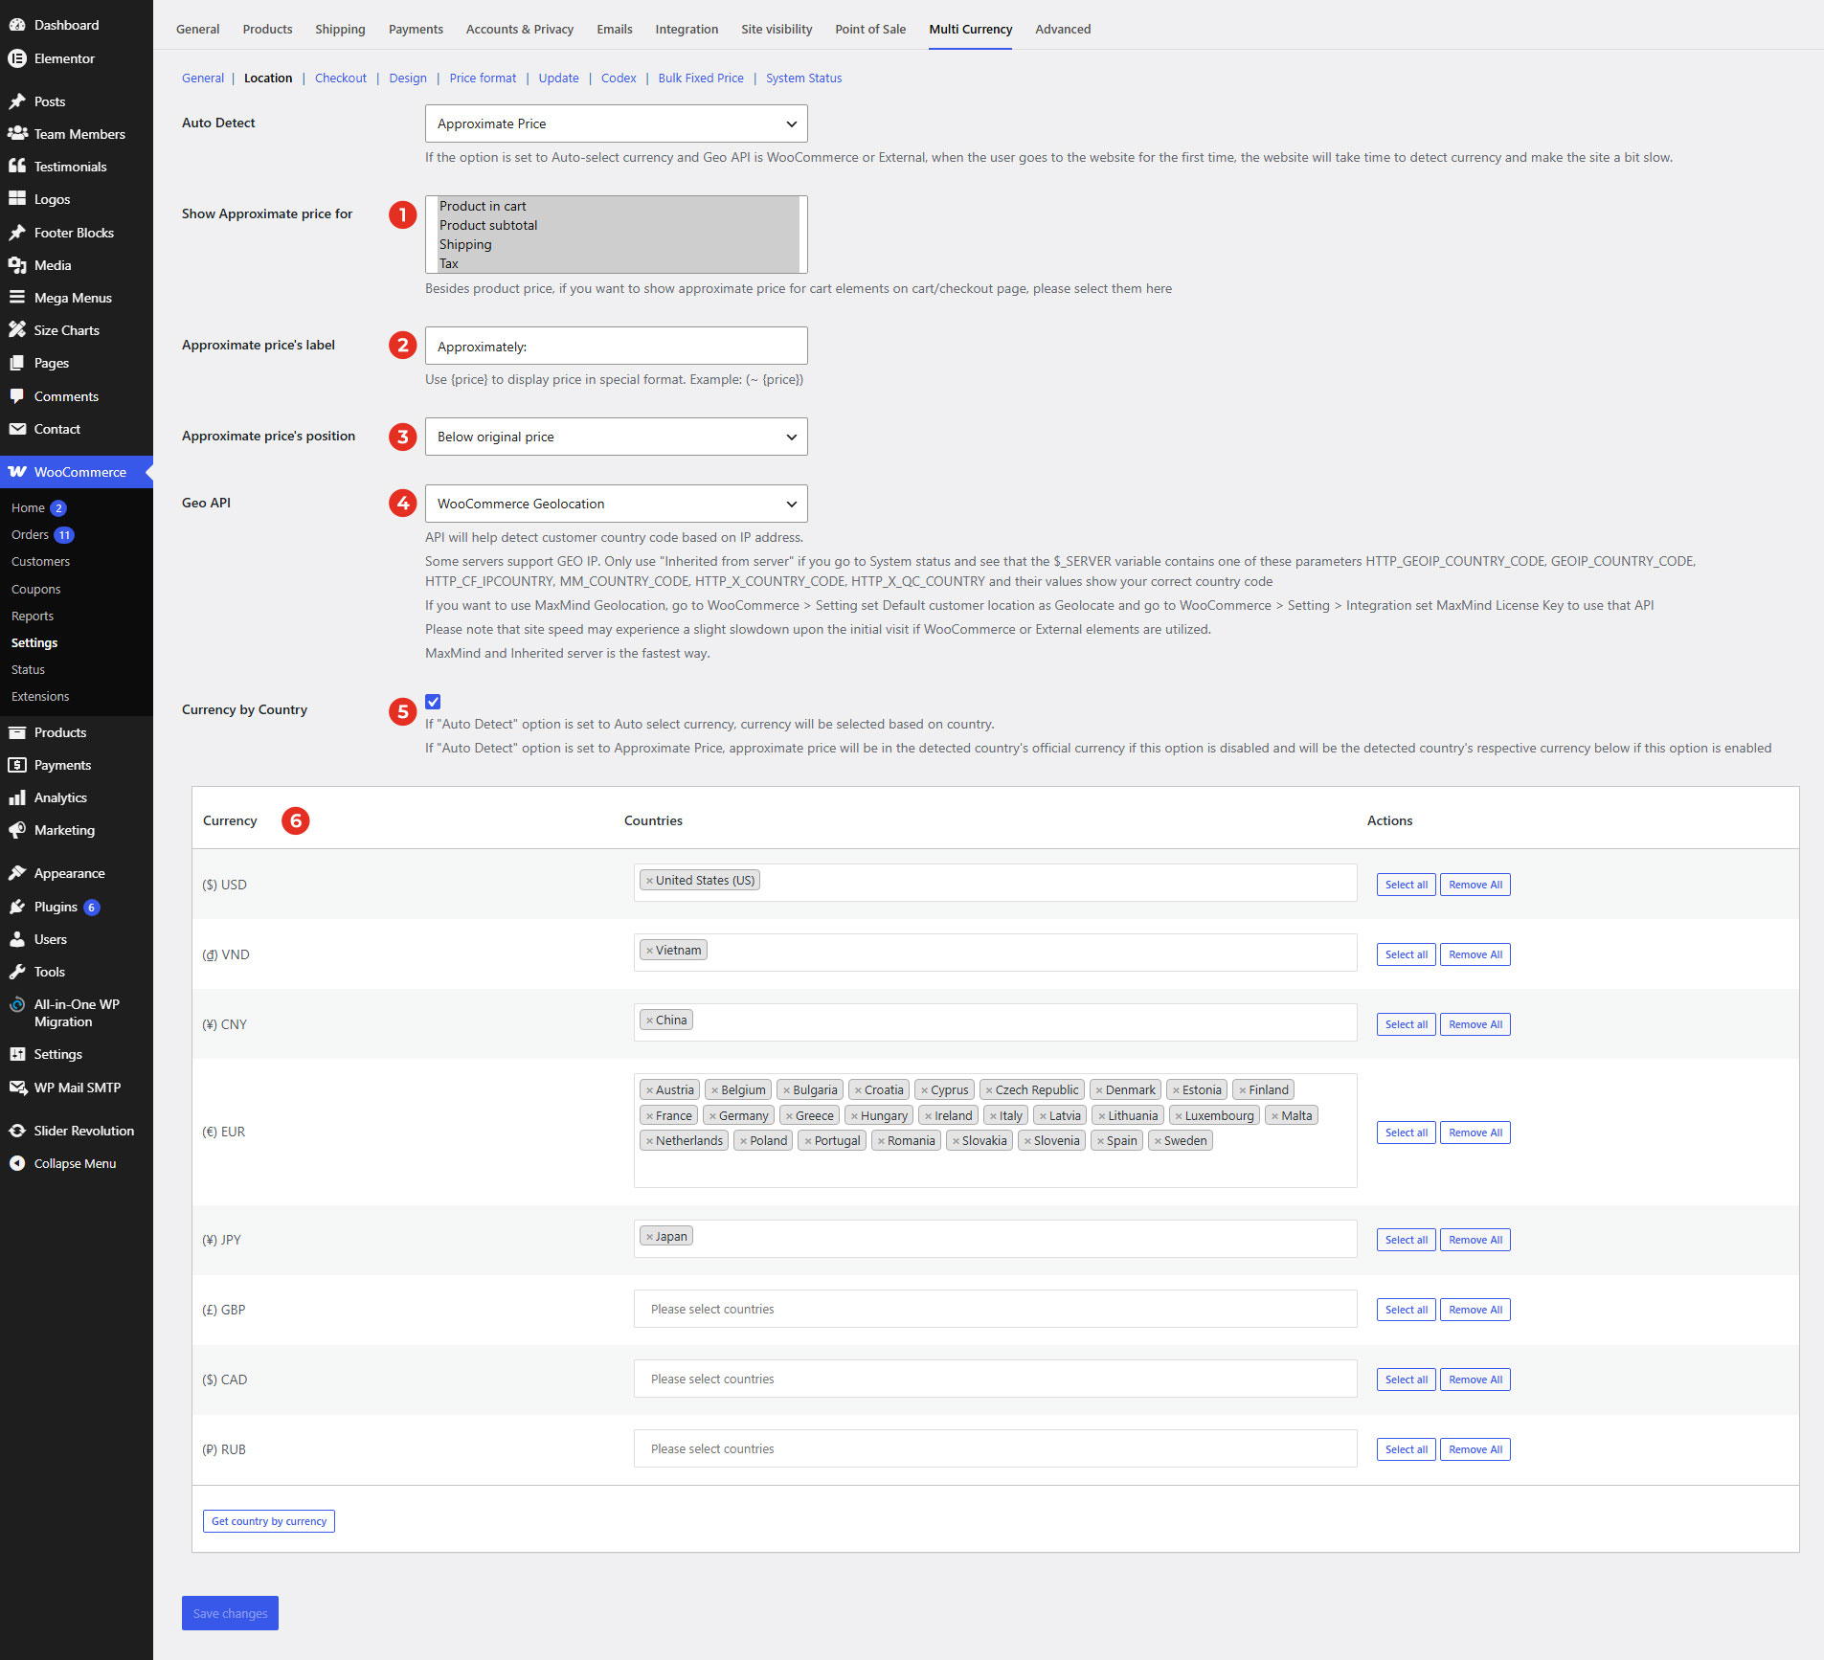Click the Testimonials quote icon

[17, 167]
